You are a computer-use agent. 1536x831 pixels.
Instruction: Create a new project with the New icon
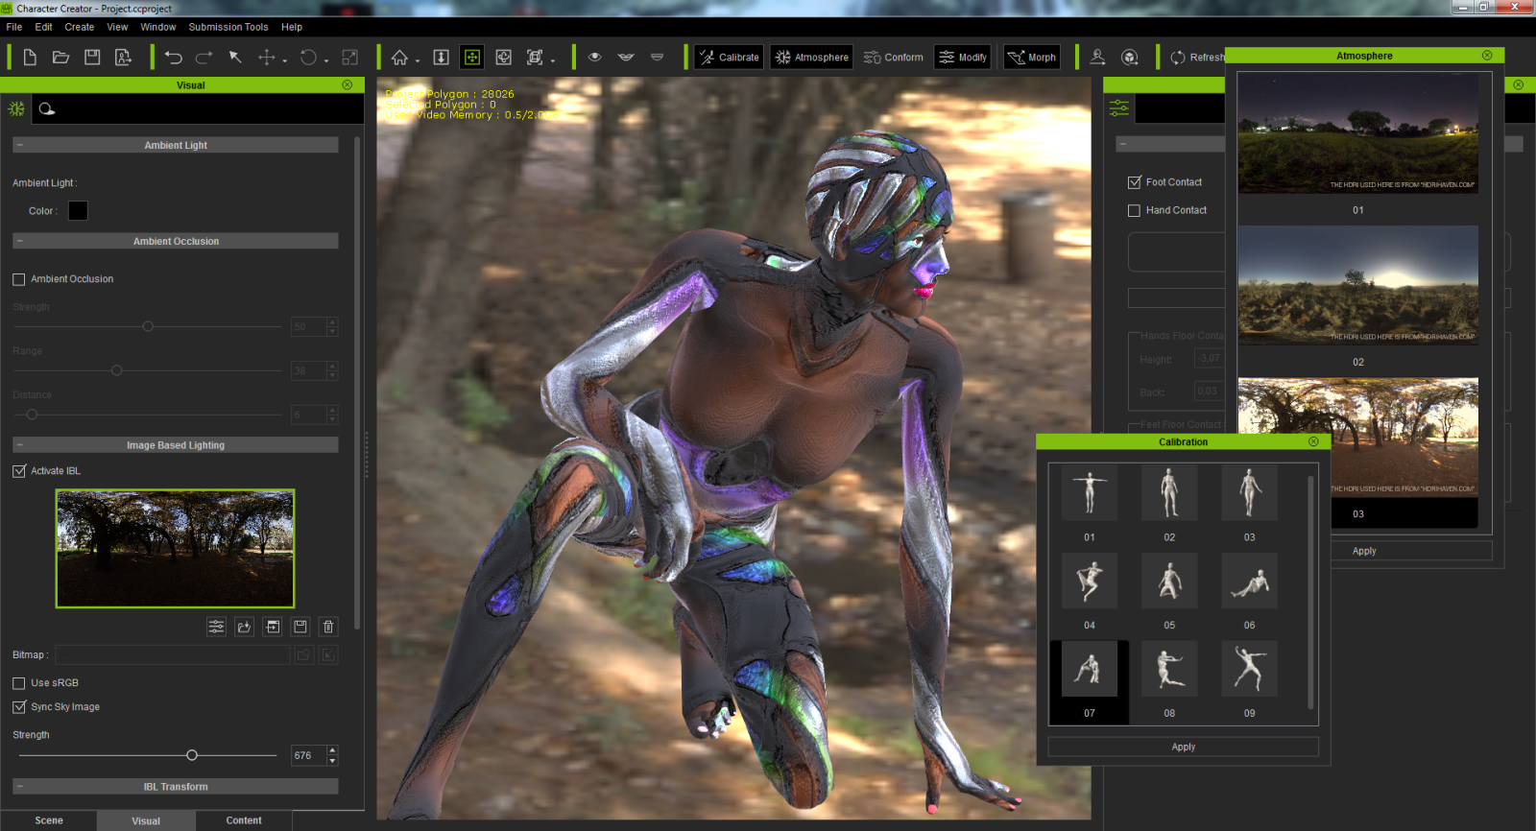(x=30, y=58)
